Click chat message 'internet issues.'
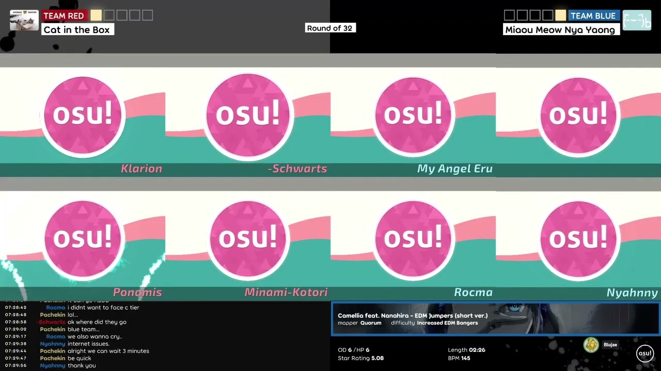 click(x=88, y=344)
